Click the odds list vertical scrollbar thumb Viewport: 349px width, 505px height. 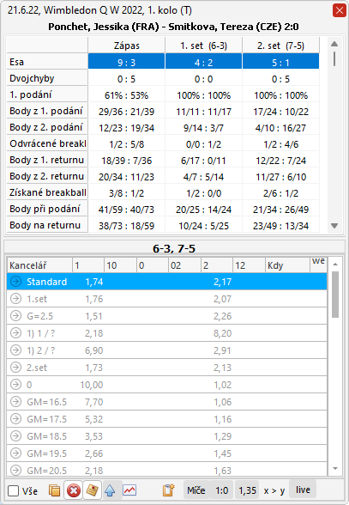[335, 295]
